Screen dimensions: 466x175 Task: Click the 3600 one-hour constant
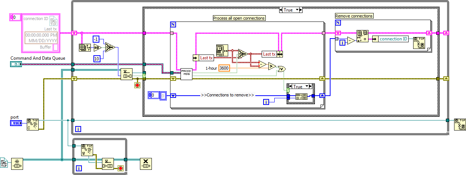pos(224,68)
